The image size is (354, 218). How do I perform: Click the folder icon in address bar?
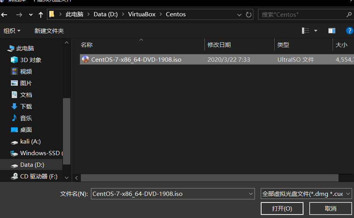pyautogui.click(x=52, y=14)
